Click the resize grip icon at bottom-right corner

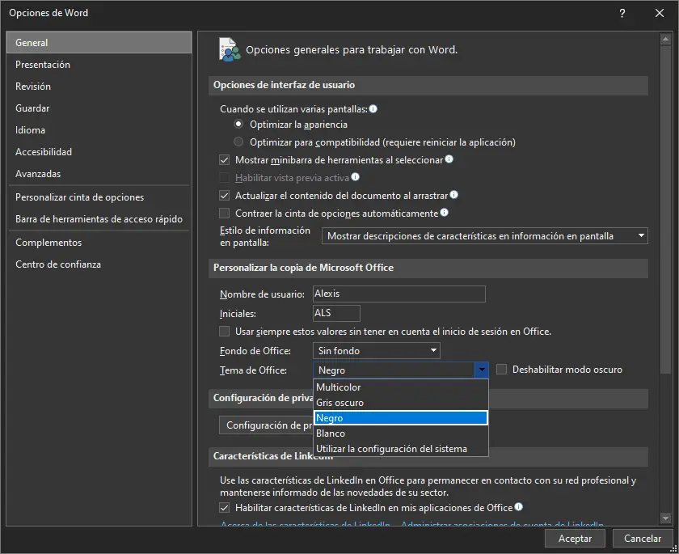[x=673, y=548]
